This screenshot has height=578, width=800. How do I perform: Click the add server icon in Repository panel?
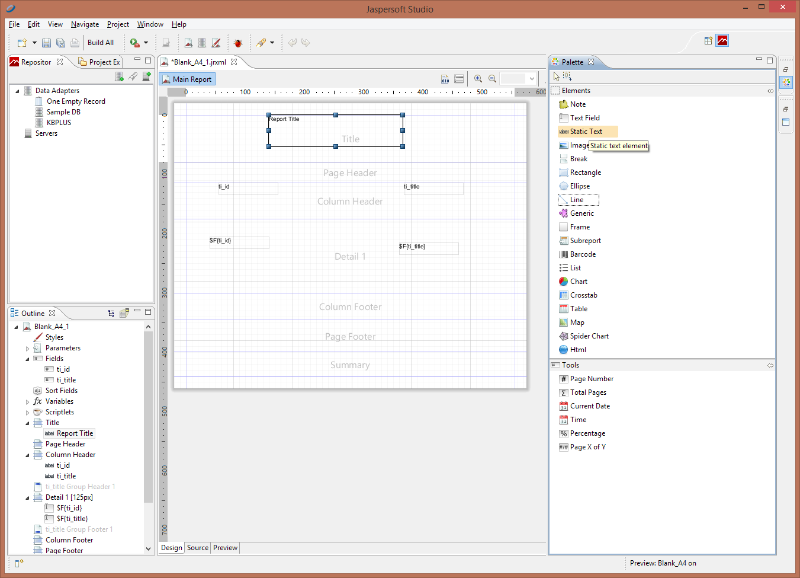tap(146, 76)
